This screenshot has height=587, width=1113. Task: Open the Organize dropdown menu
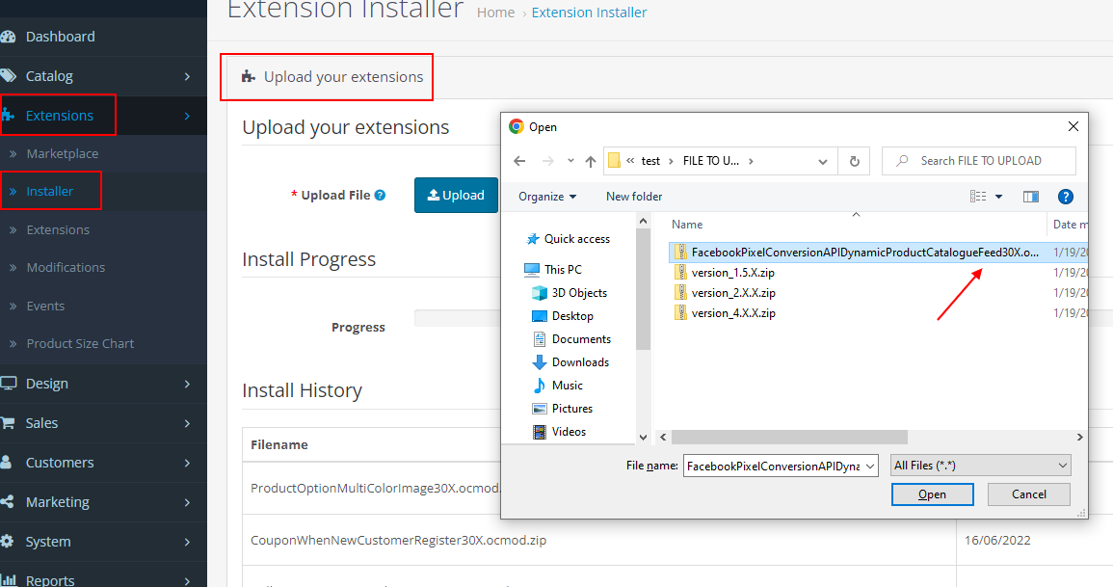(x=547, y=197)
